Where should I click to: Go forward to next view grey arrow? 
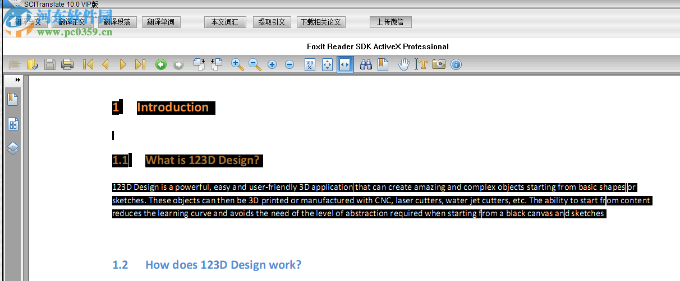pyautogui.click(x=178, y=64)
